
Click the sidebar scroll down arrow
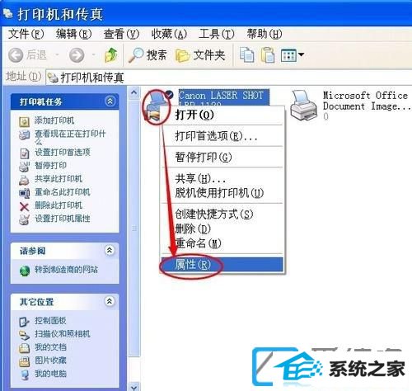click(x=134, y=387)
